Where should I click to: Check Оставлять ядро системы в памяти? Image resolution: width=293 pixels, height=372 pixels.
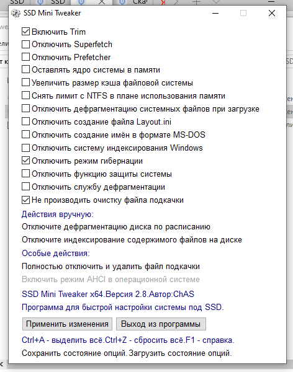(25, 69)
